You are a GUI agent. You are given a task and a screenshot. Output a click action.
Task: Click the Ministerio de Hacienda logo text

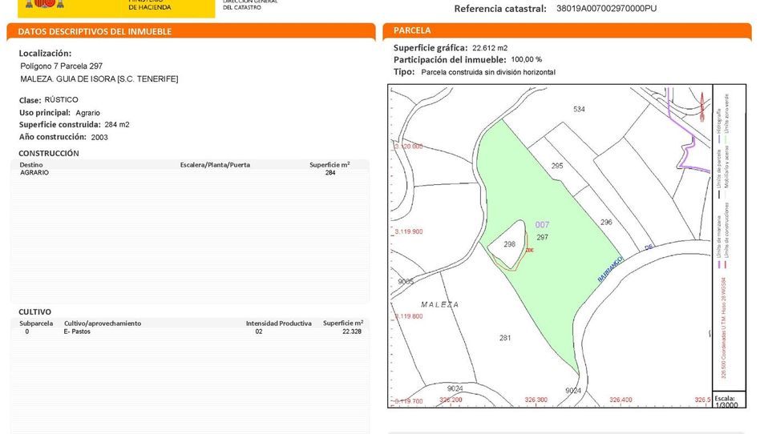coord(148,6)
